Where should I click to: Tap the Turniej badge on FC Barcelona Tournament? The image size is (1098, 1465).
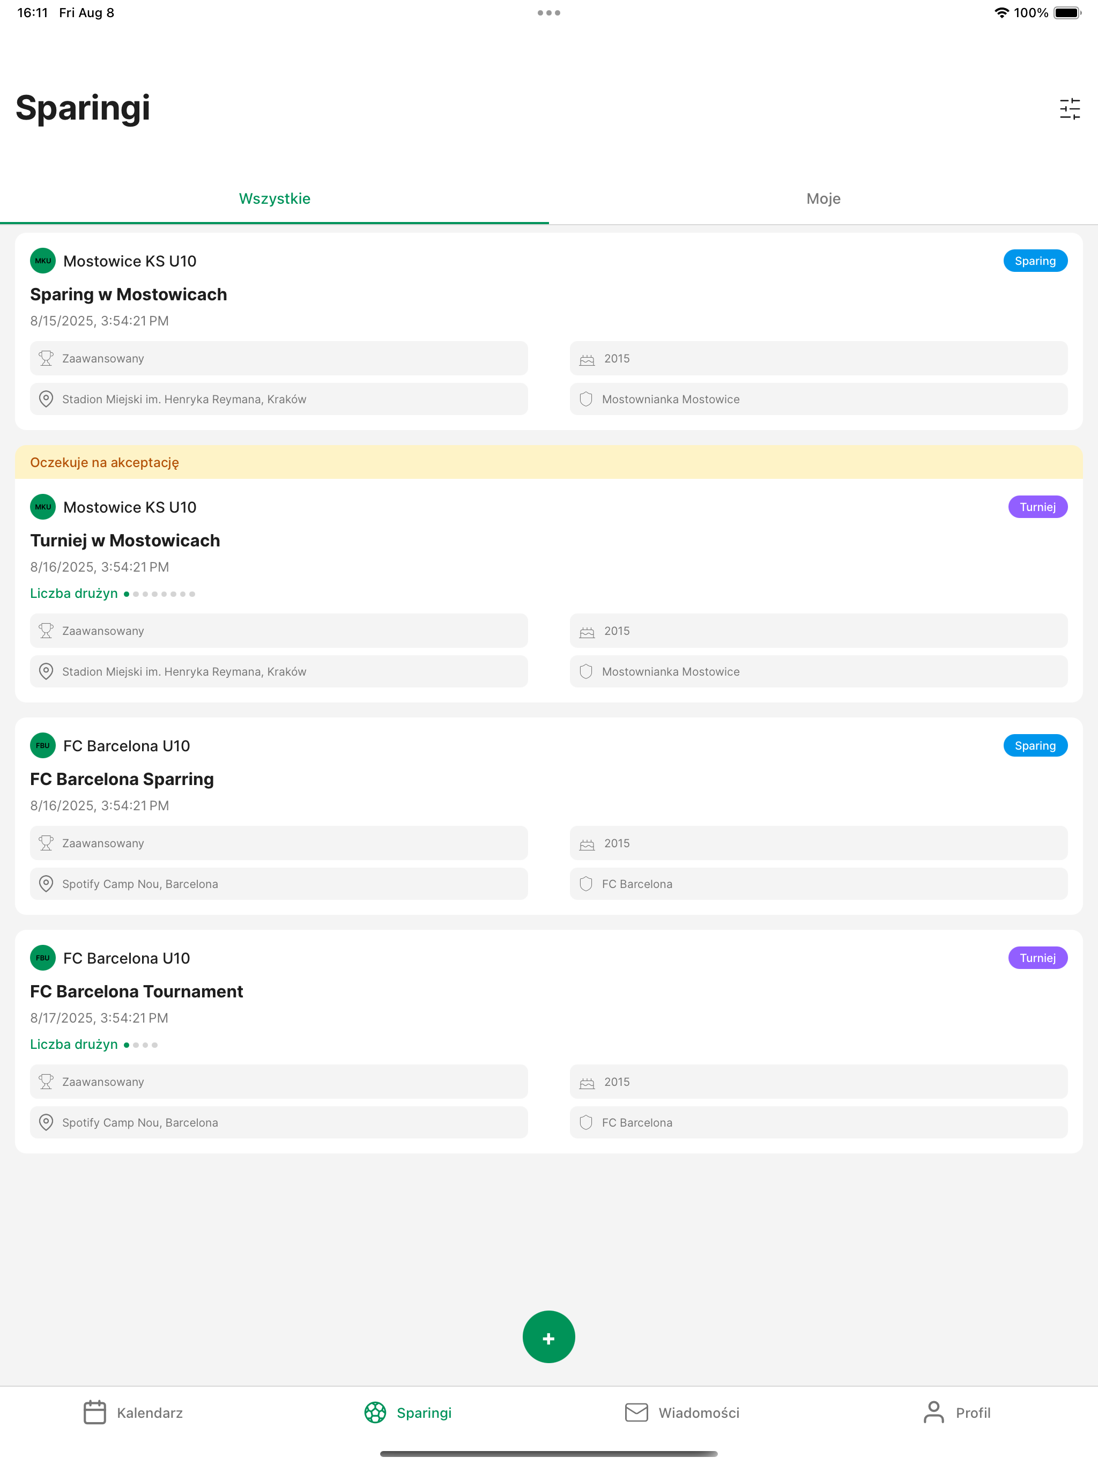1038,958
